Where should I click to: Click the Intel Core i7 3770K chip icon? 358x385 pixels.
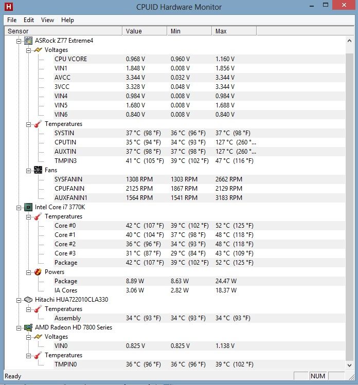(x=28, y=207)
